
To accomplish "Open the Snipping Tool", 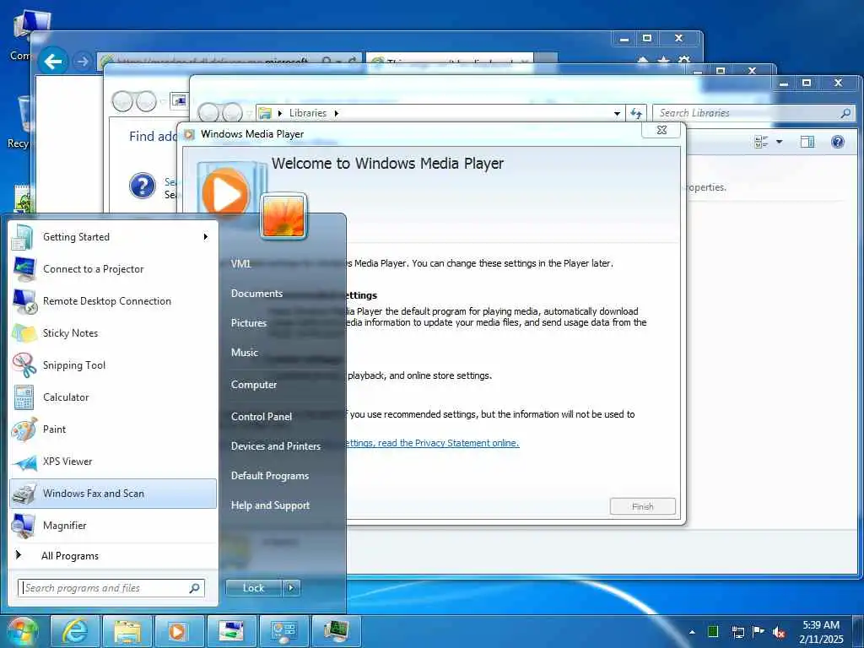I will (113, 364).
